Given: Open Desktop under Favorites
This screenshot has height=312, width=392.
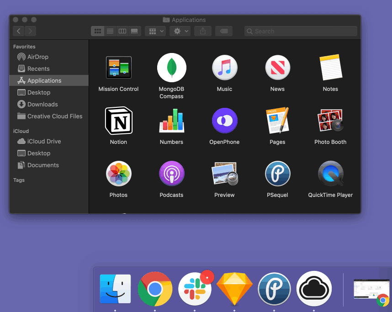Looking at the screenshot, I should 49,92.
